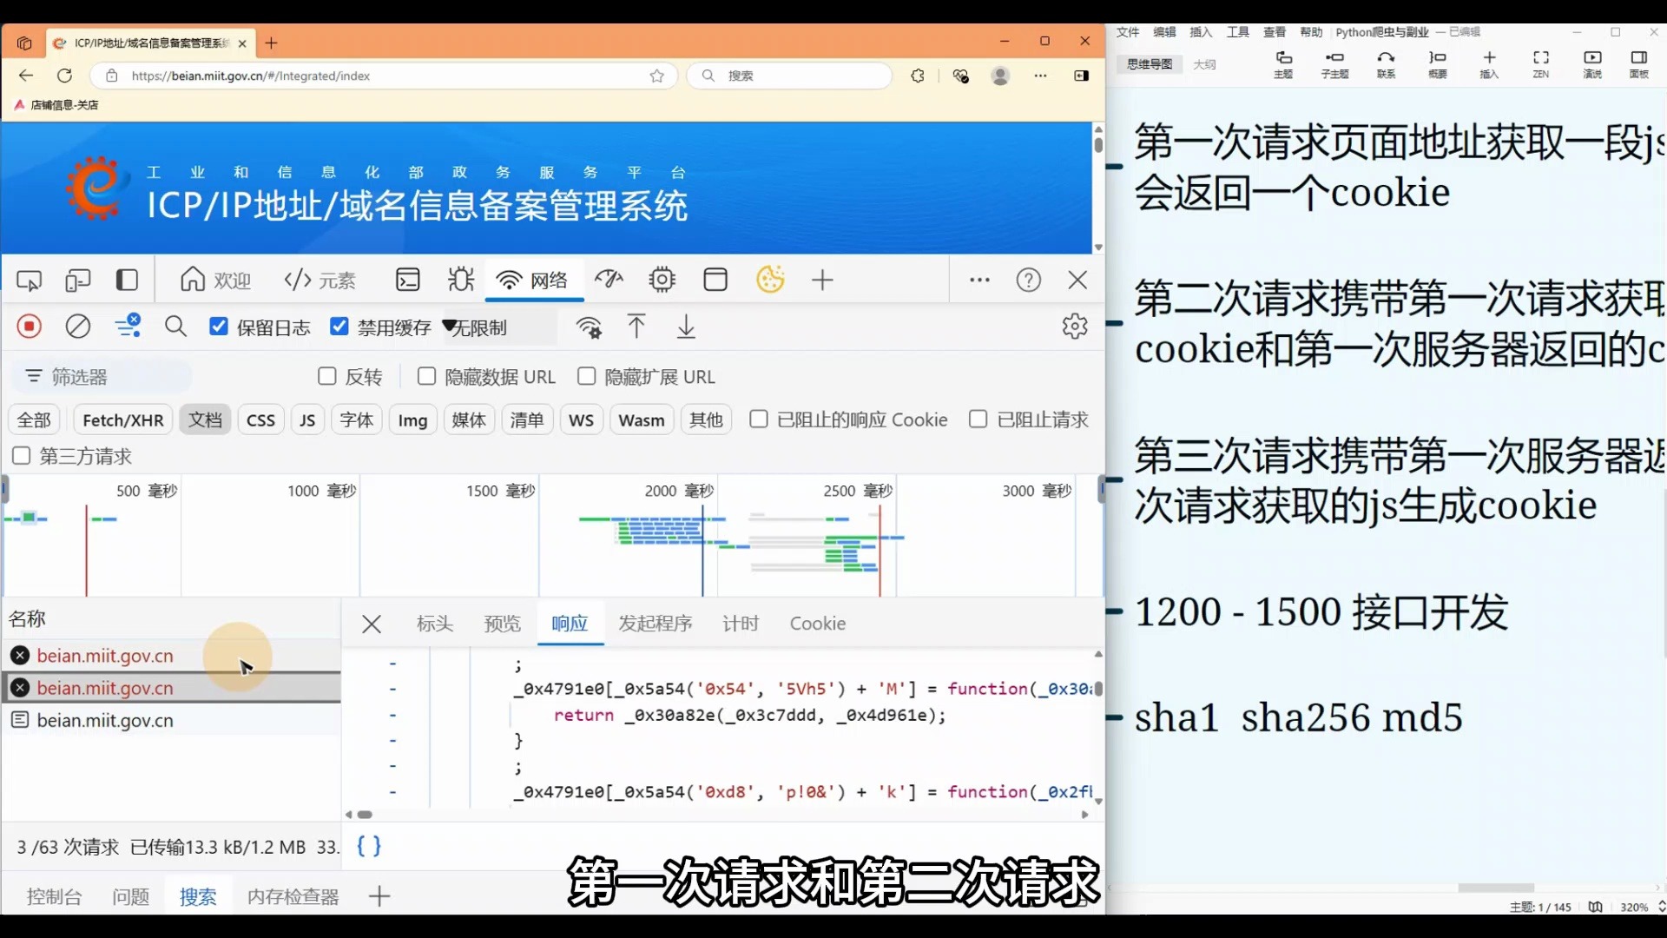Open the Memory chip icon panel
Screen dimensions: 1667x938
click(x=662, y=280)
